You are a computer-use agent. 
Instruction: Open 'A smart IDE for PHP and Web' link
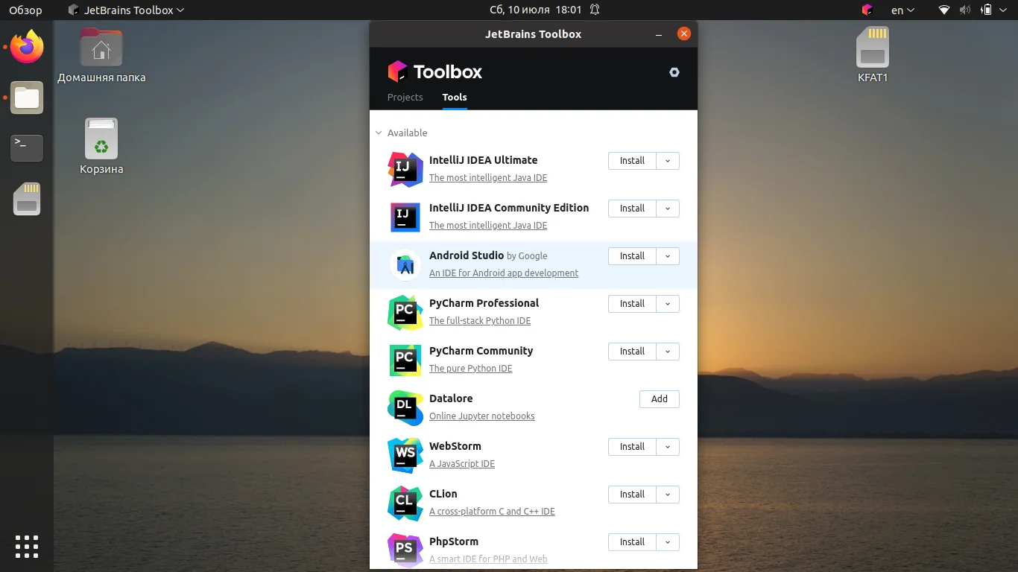click(x=489, y=559)
